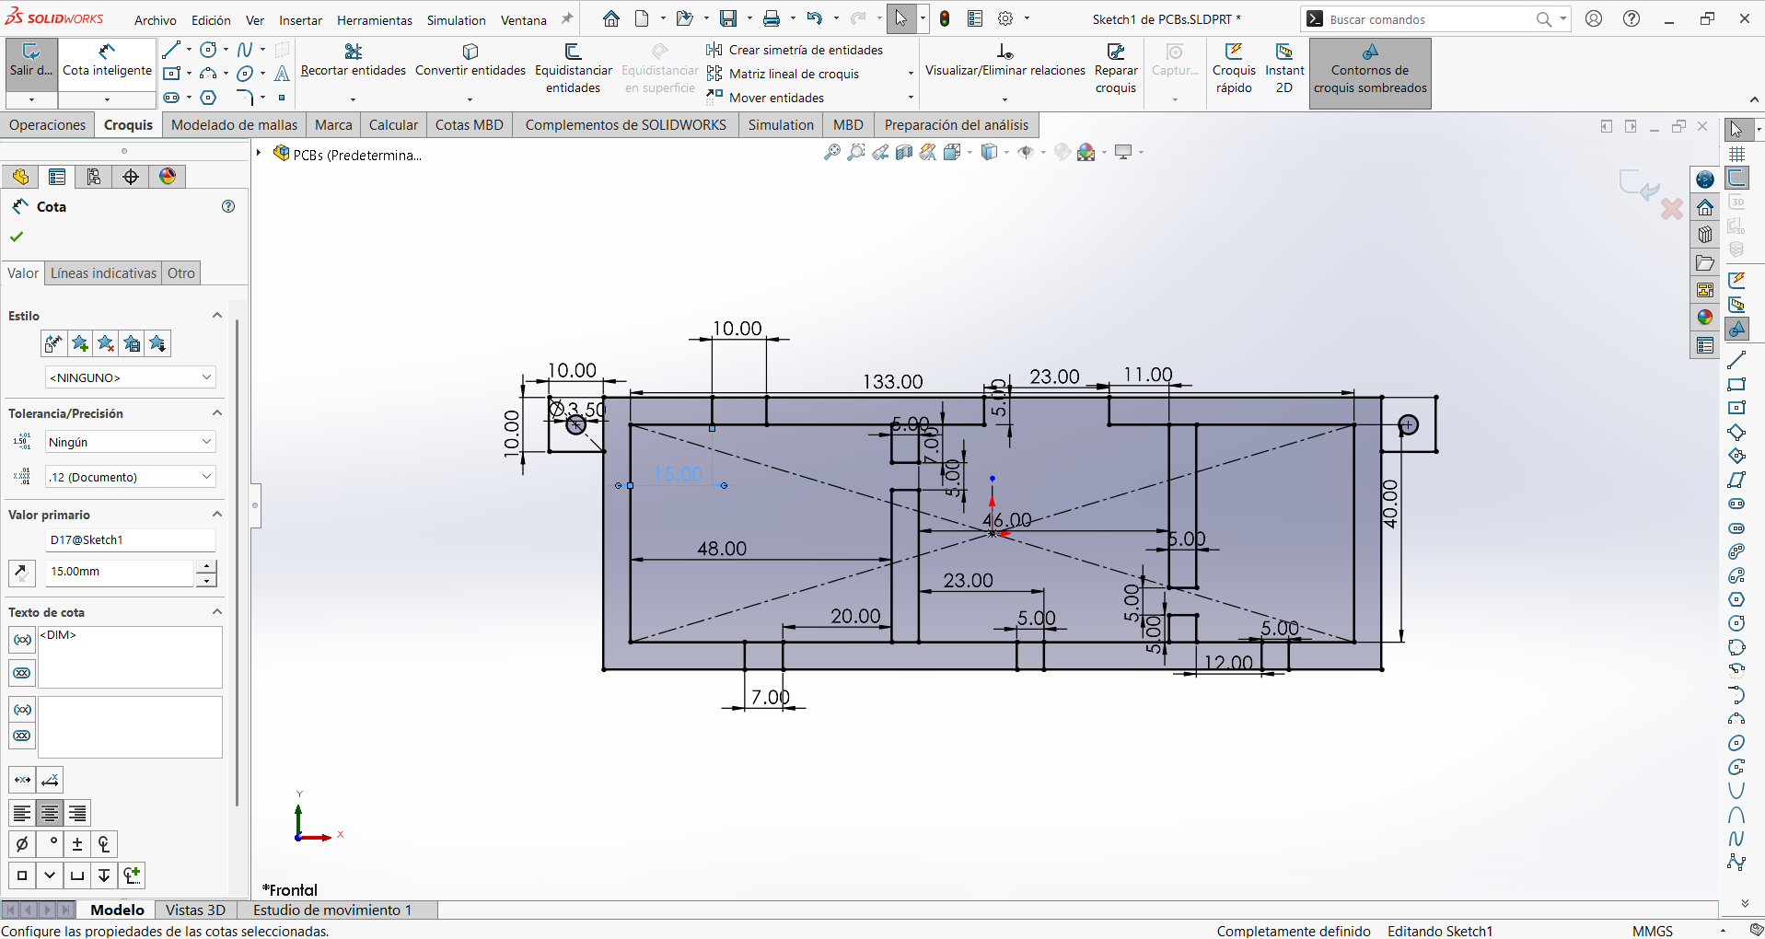Click the Undo icon
The height and width of the screenshot is (939, 1765).
[814, 18]
